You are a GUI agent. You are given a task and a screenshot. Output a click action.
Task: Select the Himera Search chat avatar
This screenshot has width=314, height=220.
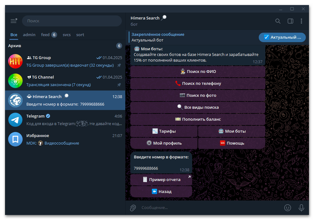[x=15, y=100]
